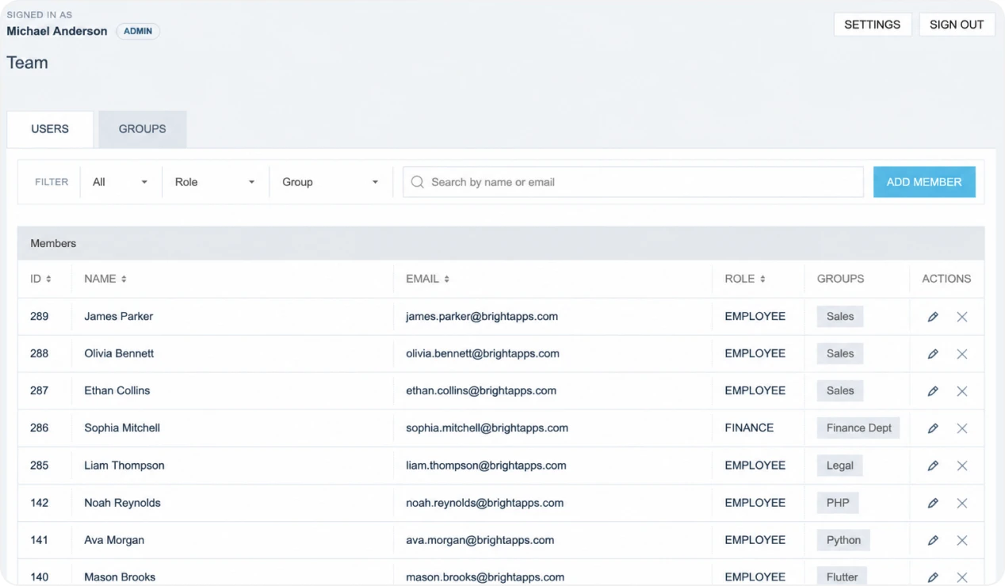Screen dimensions: 1005x586
Task: Click the Python group tag
Action: point(843,540)
